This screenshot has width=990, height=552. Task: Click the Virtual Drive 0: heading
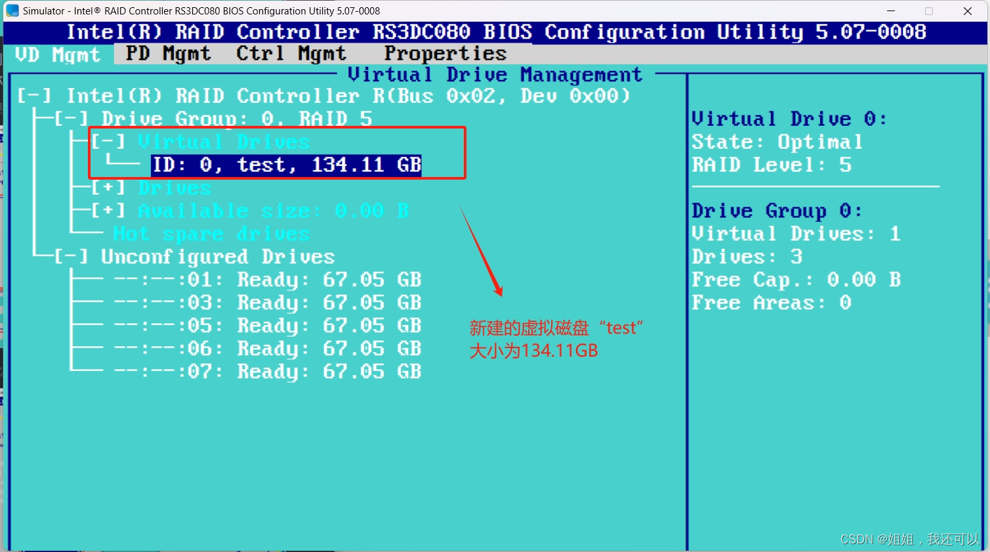point(789,119)
